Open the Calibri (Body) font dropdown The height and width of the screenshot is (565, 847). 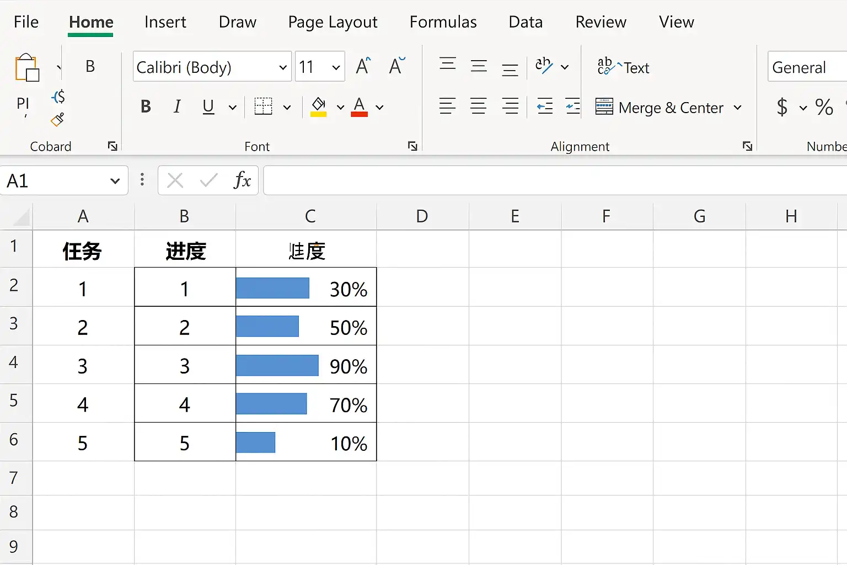pos(283,67)
